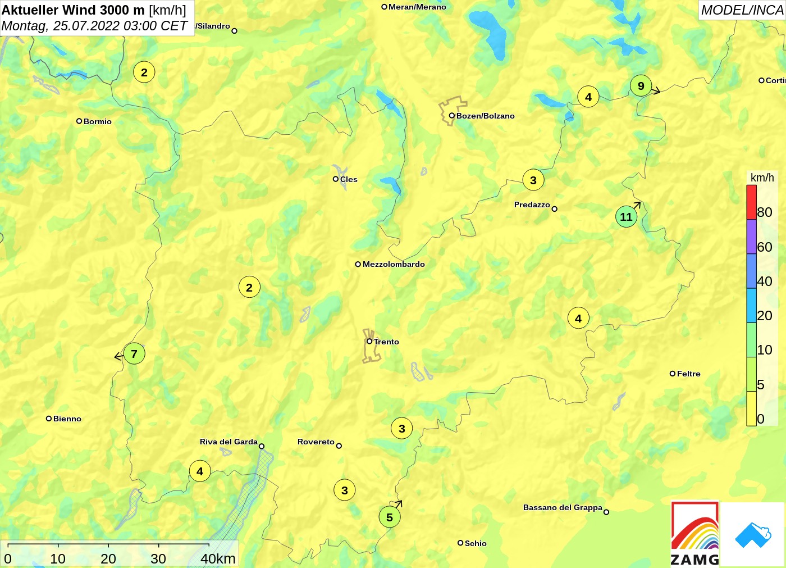Click the 4 marker southeast of Predazzo
The image size is (786, 568).
pos(578,319)
